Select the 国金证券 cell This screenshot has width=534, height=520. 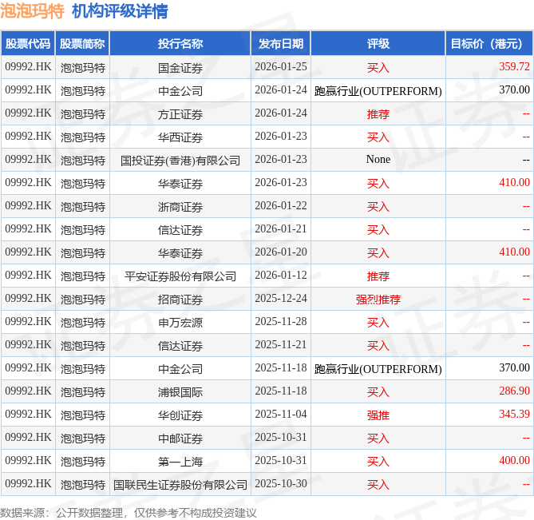(180, 67)
